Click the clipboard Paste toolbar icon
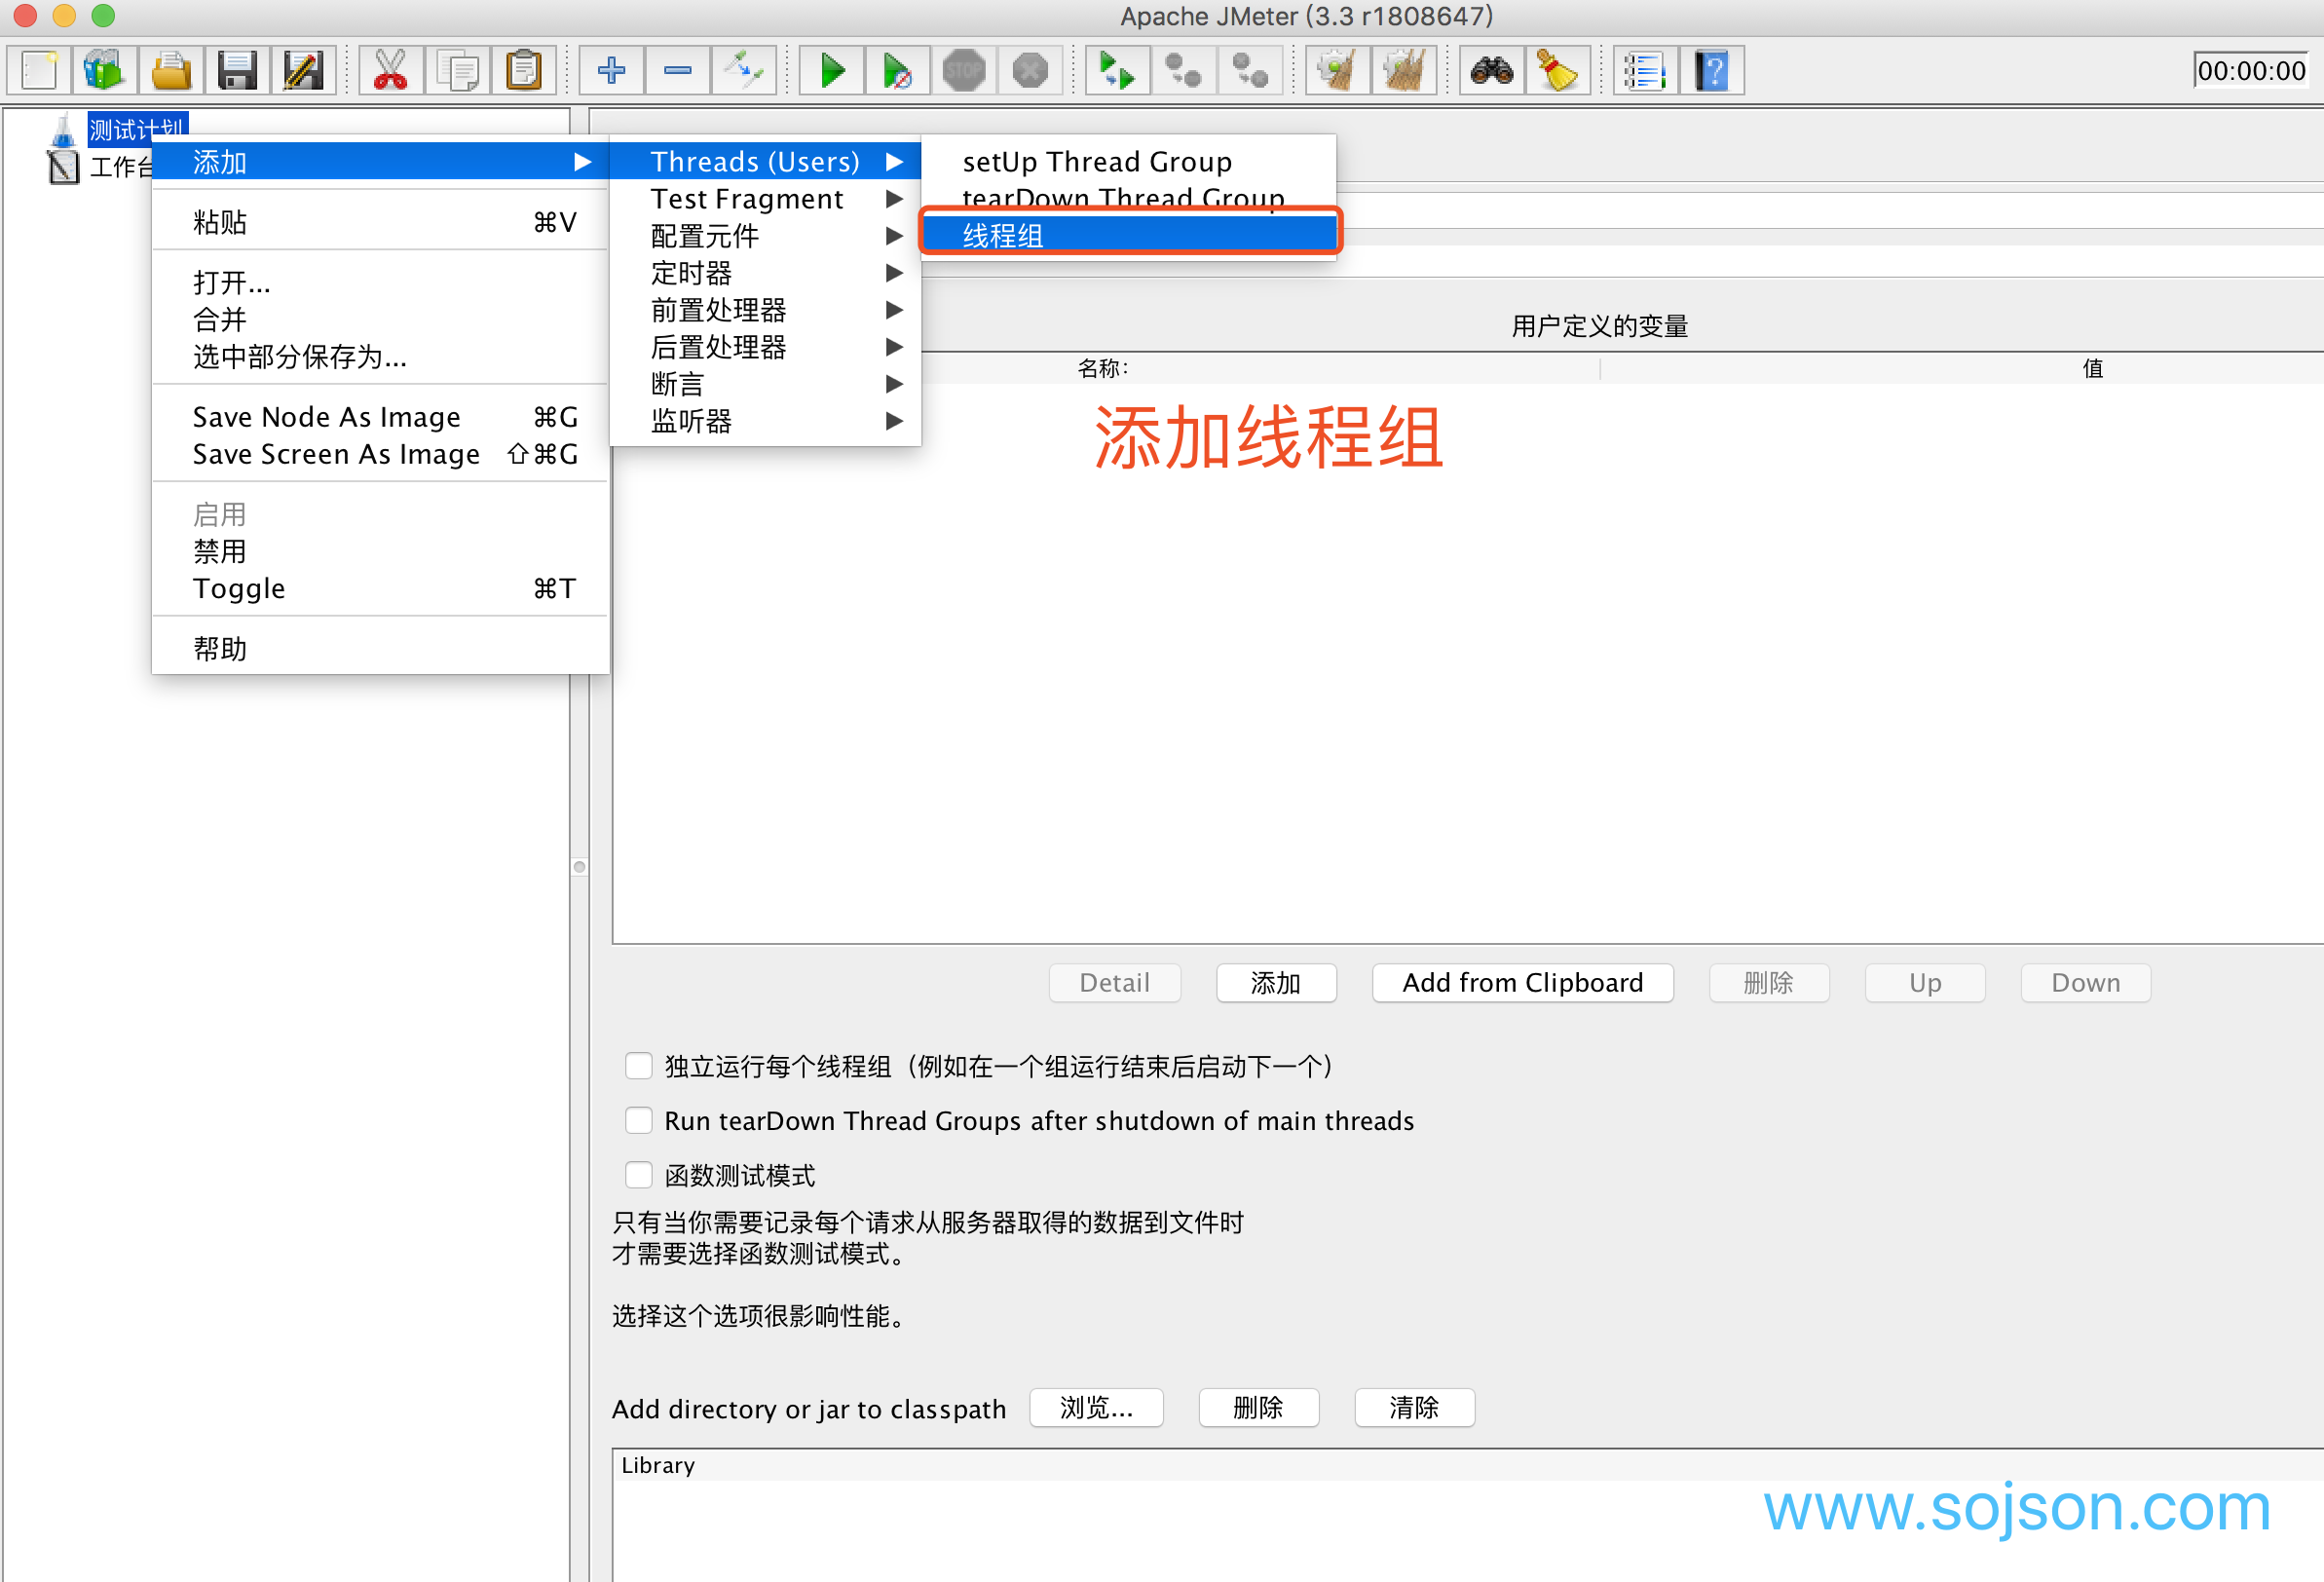The height and width of the screenshot is (1582, 2324). tap(523, 71)
